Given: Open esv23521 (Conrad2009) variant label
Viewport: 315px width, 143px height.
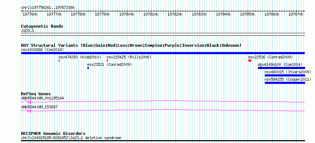Looking at the screenshot, I should (x=109, y=64).
